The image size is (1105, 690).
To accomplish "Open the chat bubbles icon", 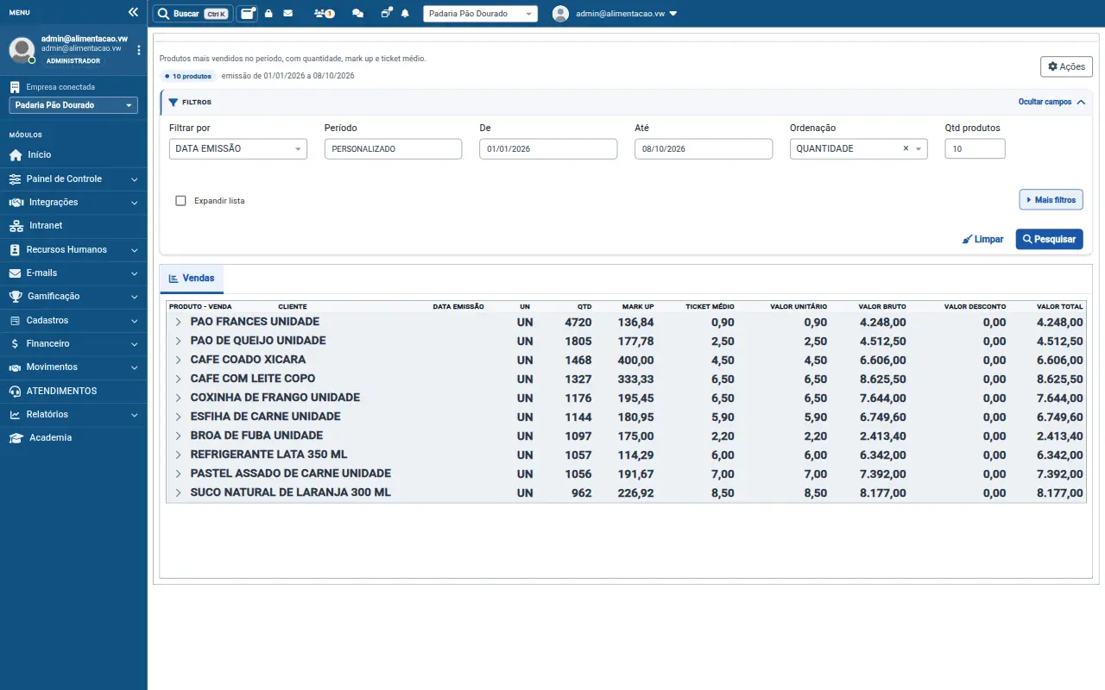I will point(357,14).
